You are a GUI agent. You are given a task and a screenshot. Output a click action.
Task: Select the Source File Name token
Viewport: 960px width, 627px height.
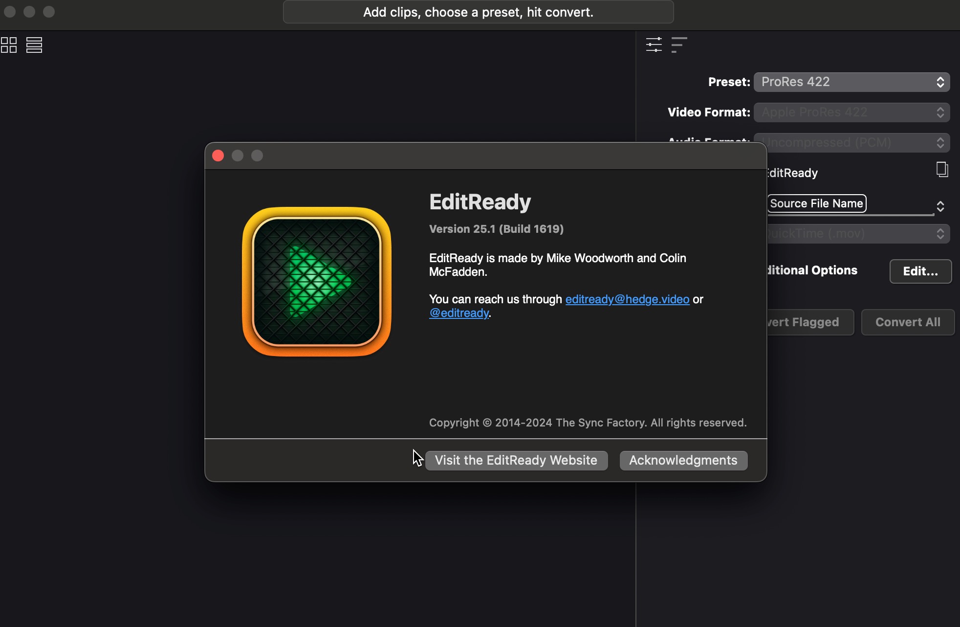point(816,203)
